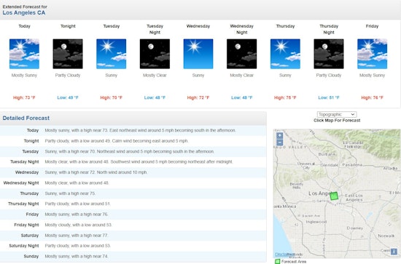The height and width of the screenshot is (264, 401).
Task: Click the Tonight row in Detailed Forecast
Action: (x=133, y=141)
